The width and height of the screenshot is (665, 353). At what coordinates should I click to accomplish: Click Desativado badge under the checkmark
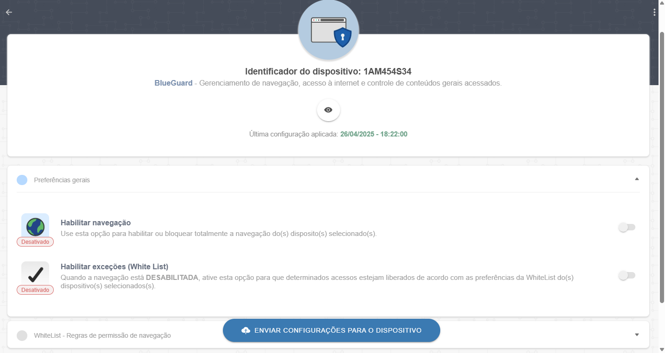click(35, 290)
